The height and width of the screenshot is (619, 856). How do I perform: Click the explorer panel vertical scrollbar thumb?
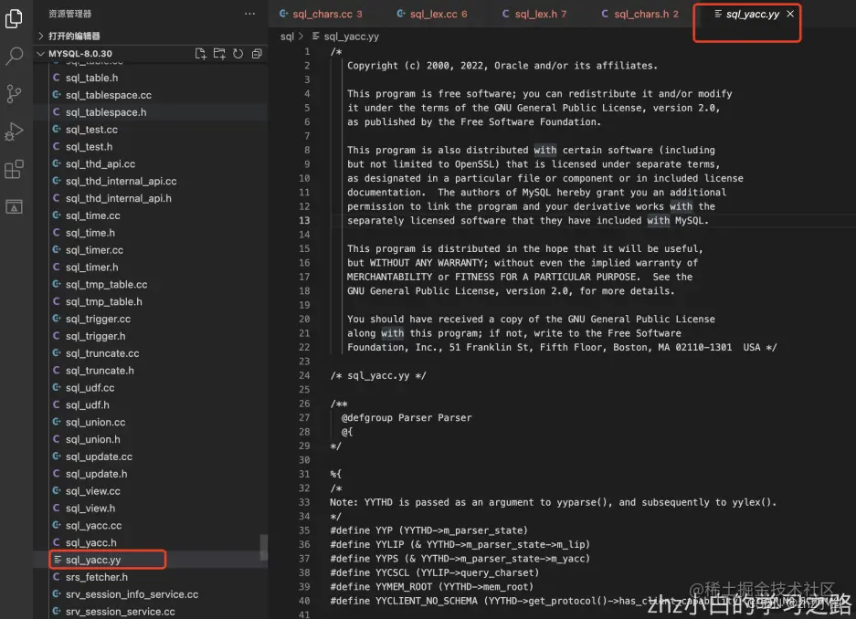pyautogui.click(x=264, y=547)
